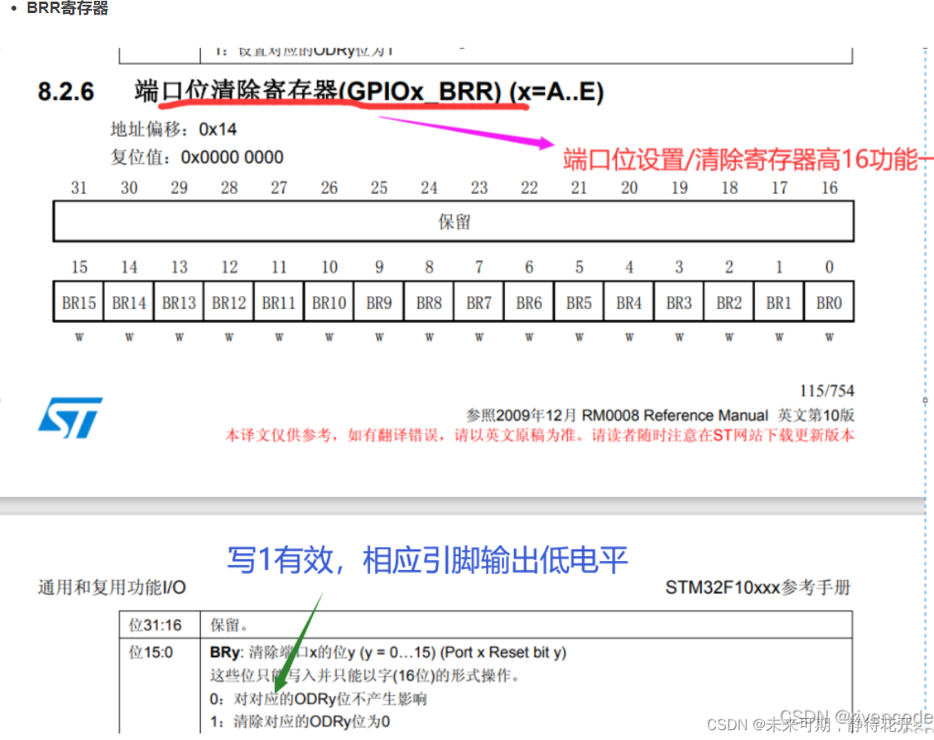Click bit number 21 in upper row
Viewport: 934px width, 740px height.
tap(579, 188)
